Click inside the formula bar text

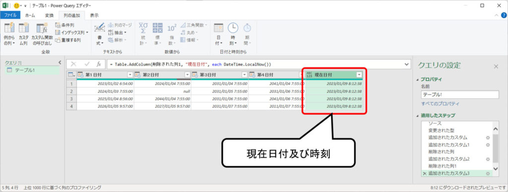click(190, 64)
